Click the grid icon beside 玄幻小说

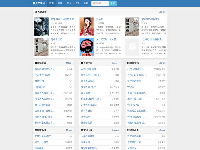click(x=82, y=130)
